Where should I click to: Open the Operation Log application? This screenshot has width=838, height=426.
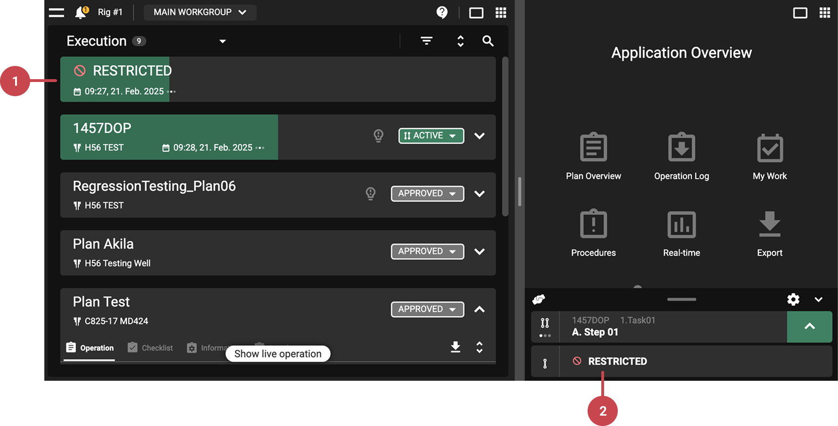coord(681,156)
